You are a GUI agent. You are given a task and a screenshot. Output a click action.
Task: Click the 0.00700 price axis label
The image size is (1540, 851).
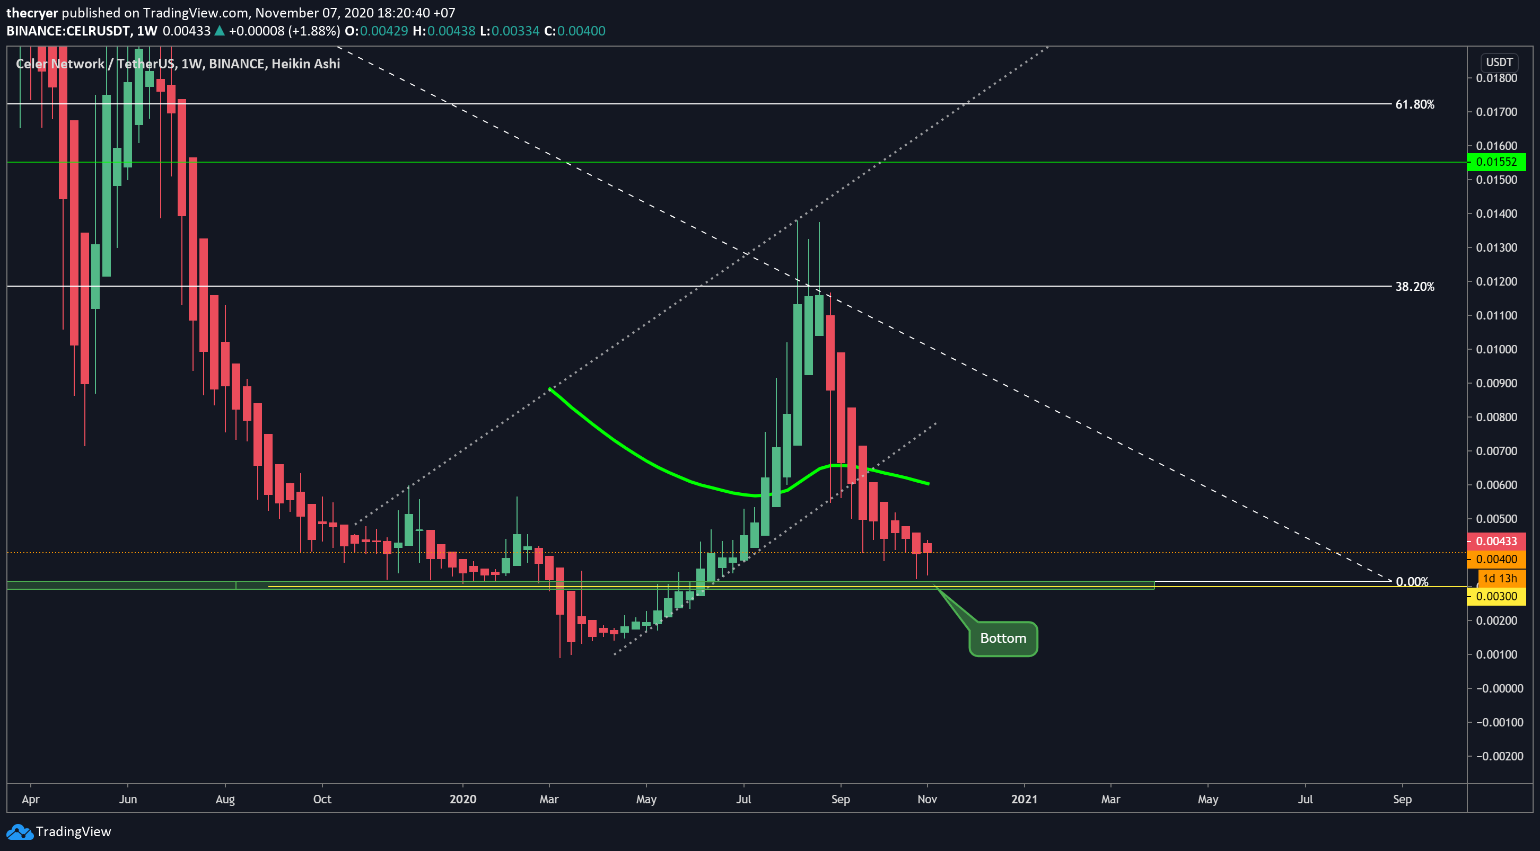(1497, 451)
